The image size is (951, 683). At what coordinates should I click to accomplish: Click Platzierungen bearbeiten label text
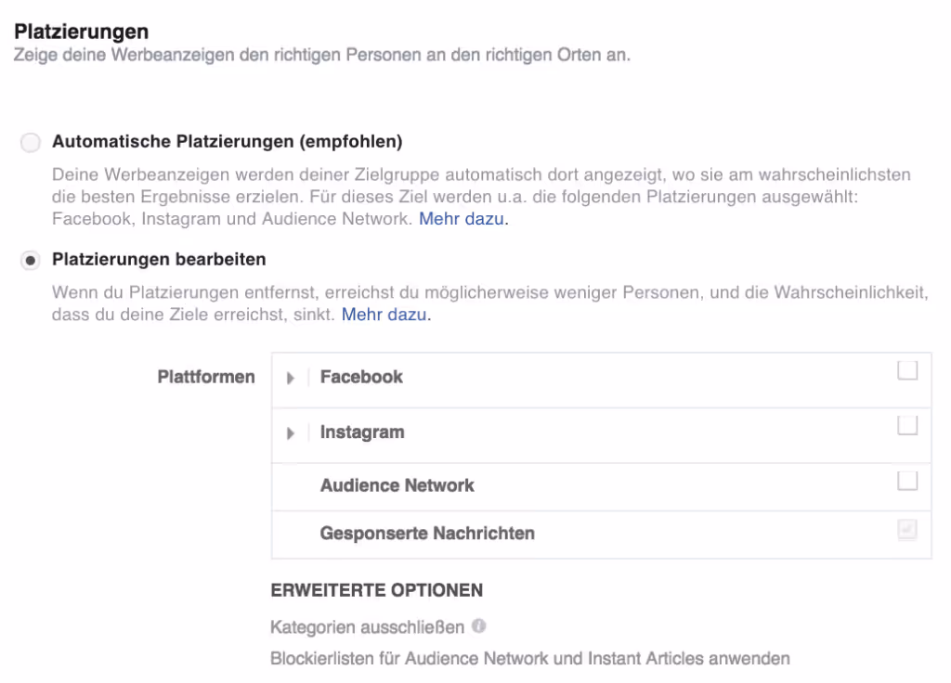click(x=159, y=260)
